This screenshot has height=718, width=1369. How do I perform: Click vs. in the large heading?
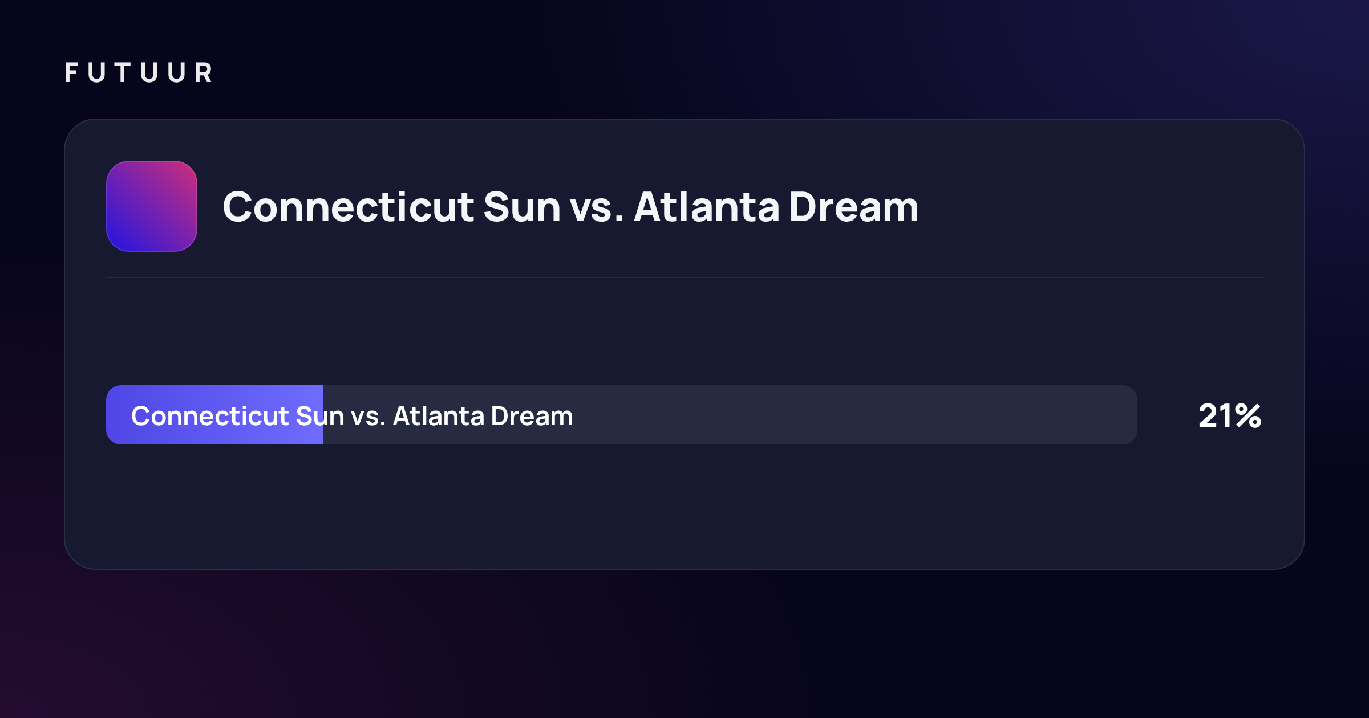[597, 208]
